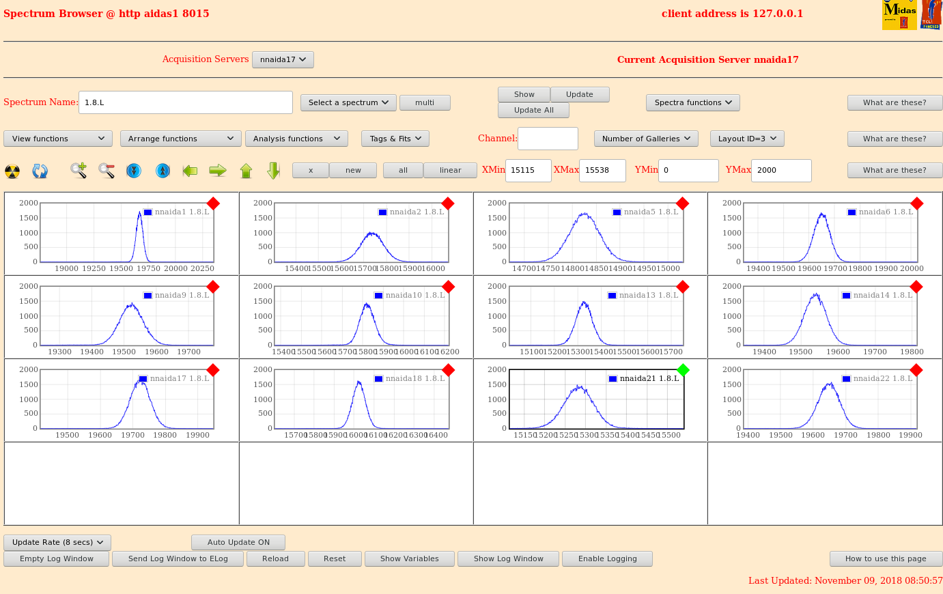Click the blue legend swatch of nnaida5

click(617, 212)
